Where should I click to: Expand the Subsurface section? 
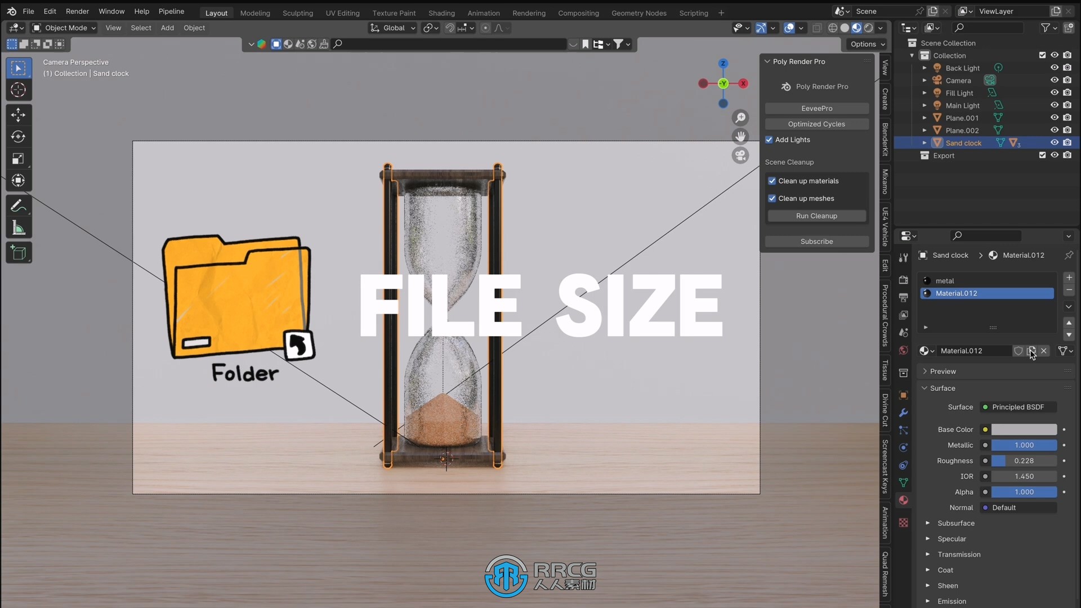point(927,522)
